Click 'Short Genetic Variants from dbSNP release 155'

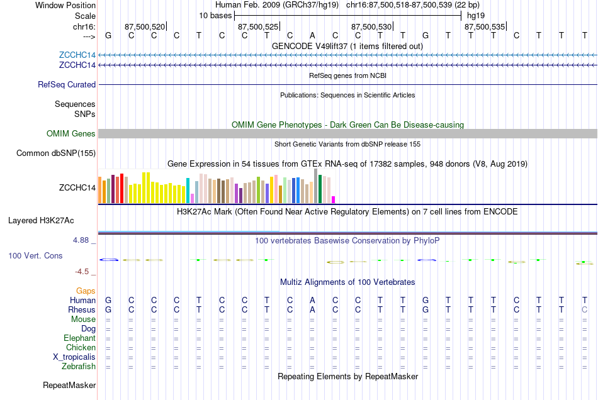[x=347, y=144]
